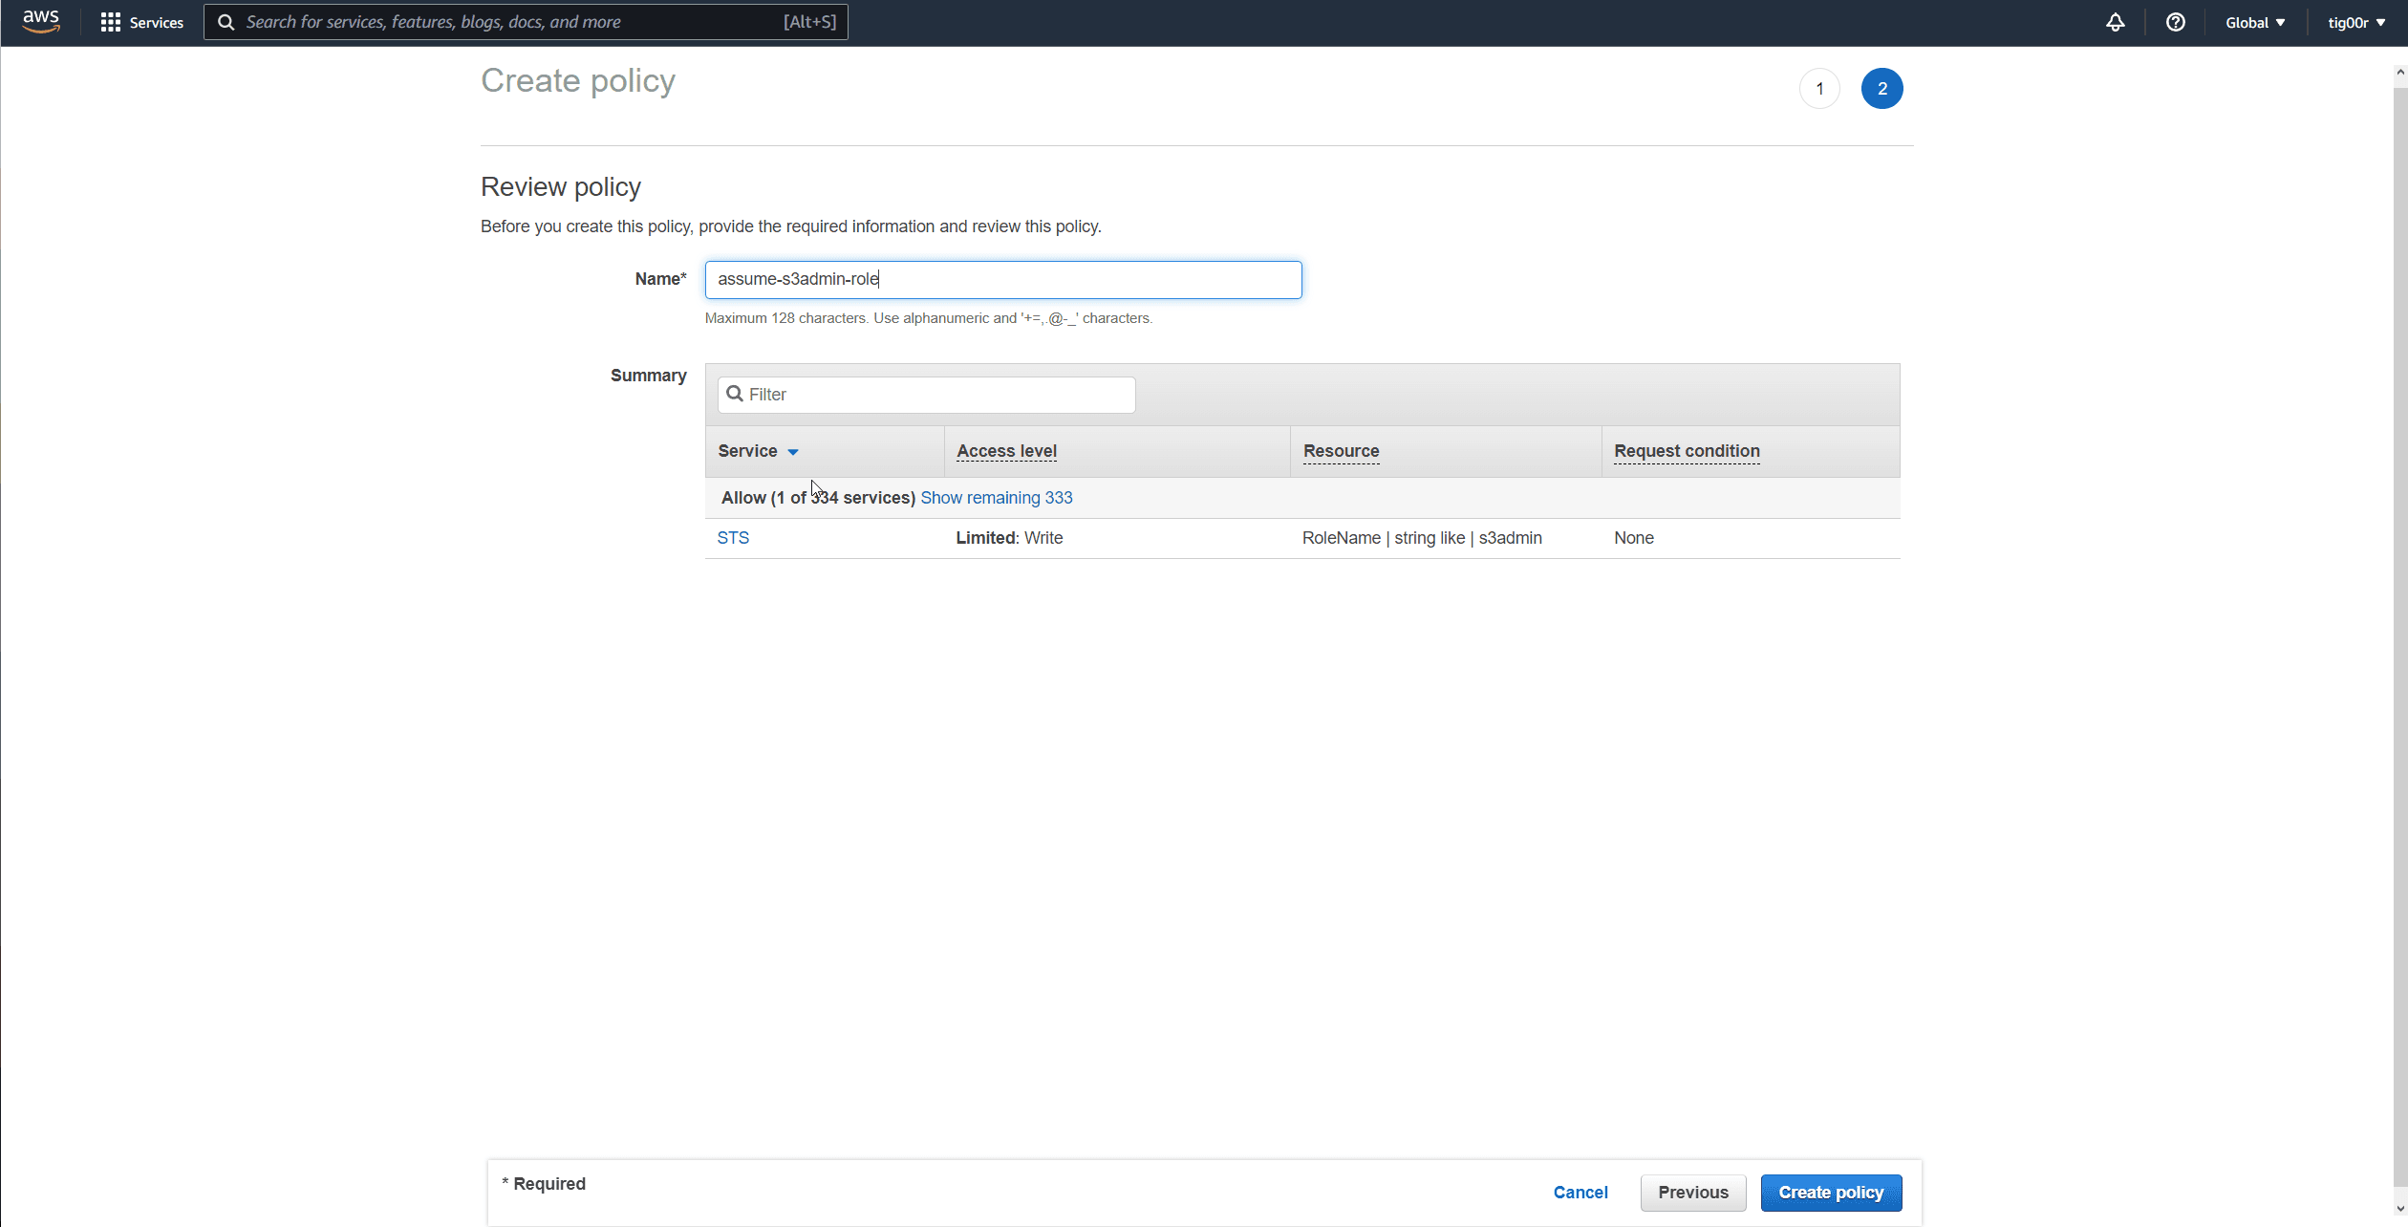
Task: Click the search magnifier icon in top bar
Action: click(226, 22)
